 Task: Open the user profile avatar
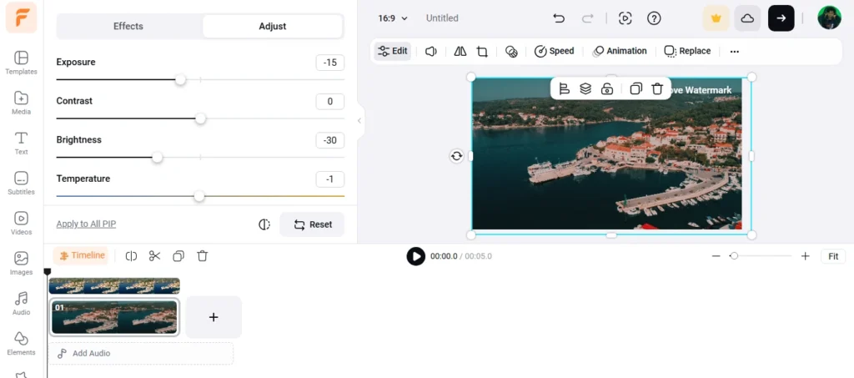click(x=829, y=18)
